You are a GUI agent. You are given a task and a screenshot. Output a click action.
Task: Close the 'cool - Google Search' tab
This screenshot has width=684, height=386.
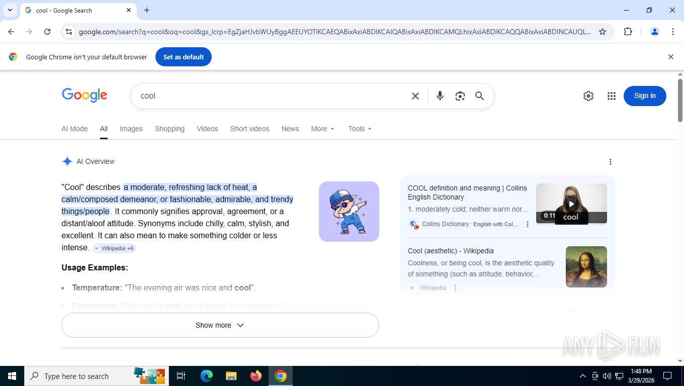(x=129, y=10)
